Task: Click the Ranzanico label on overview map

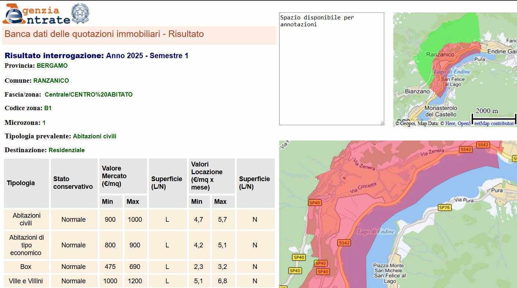Action: [x=440, y=55]
